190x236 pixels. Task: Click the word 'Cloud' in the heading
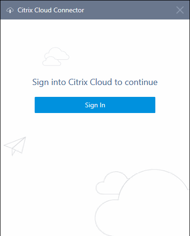click(x=101, y=82)
